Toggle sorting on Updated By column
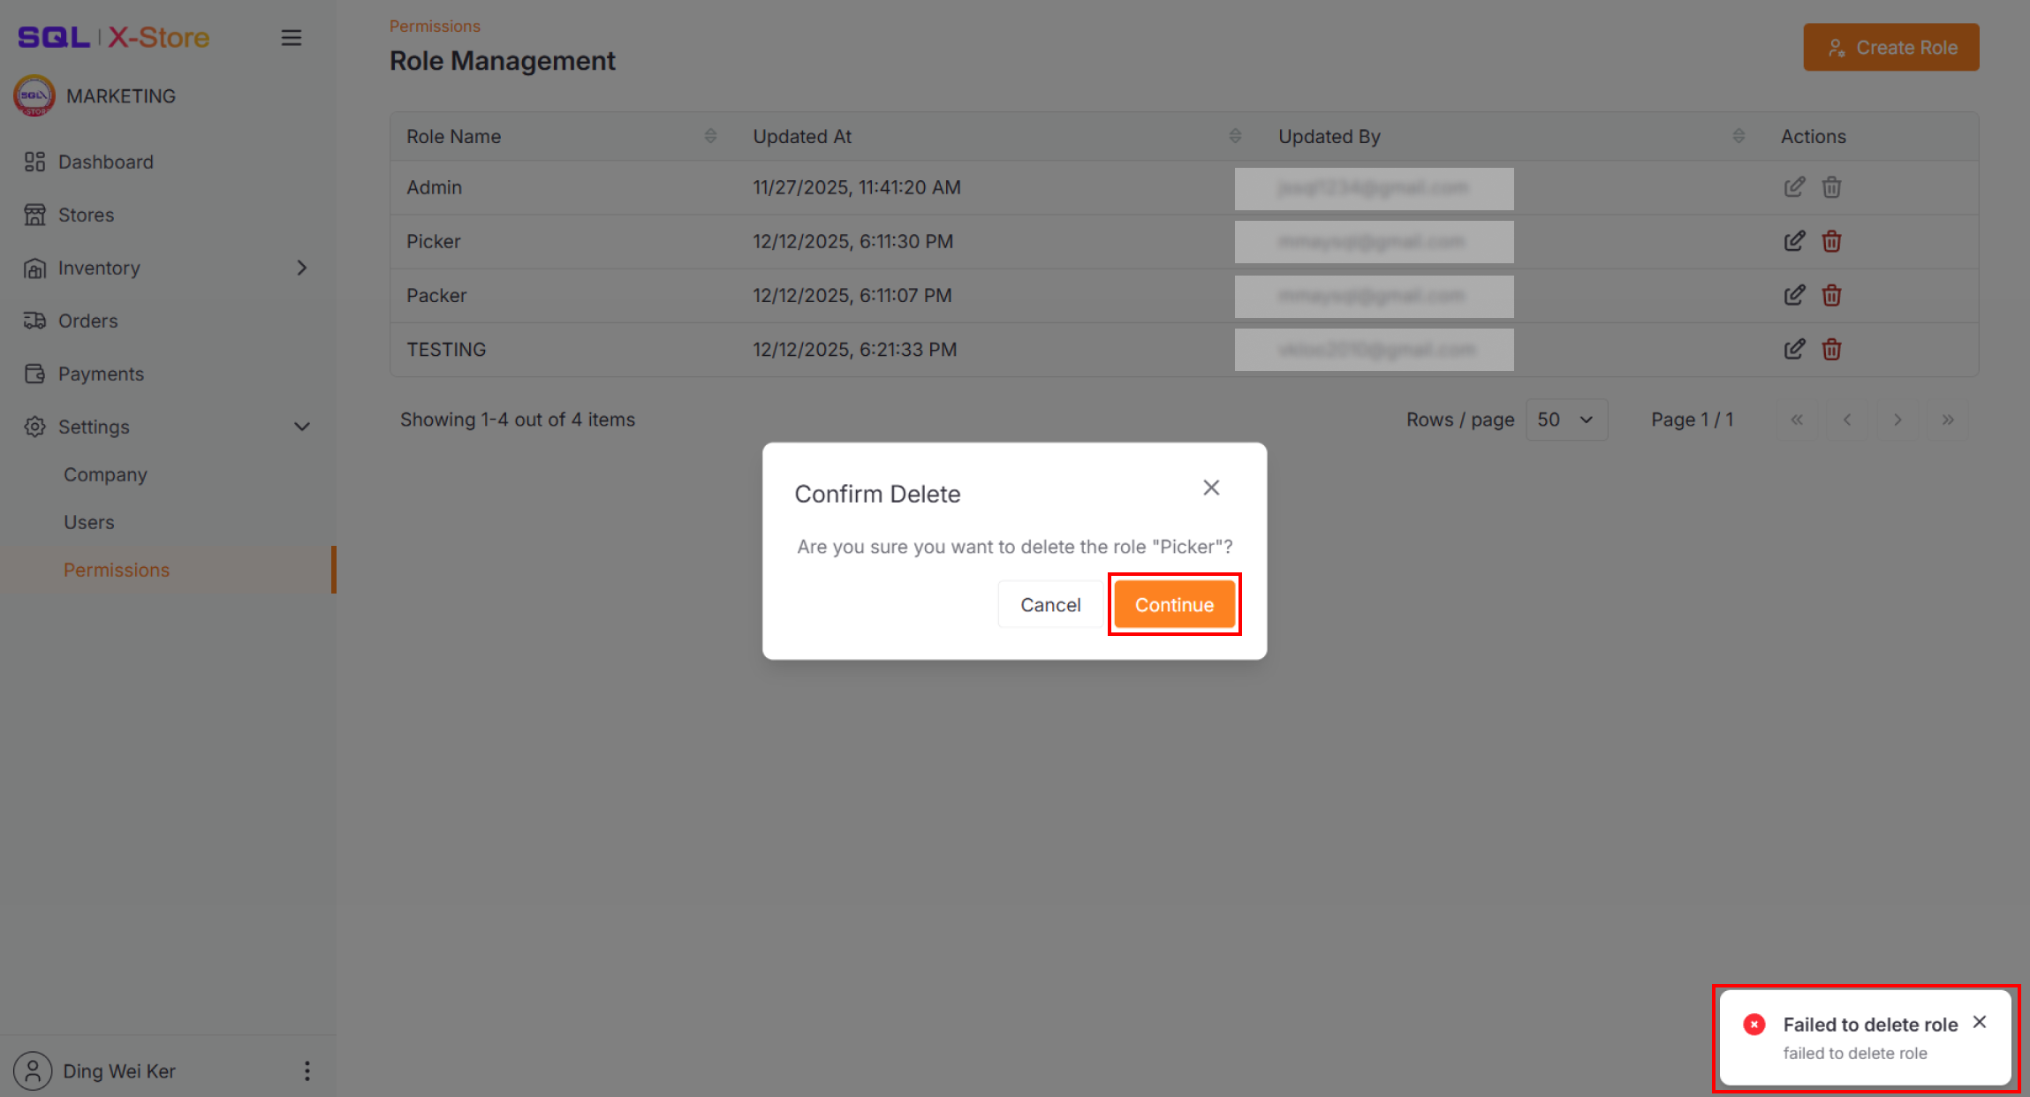This screenshot has width=2030, height=1097. tap(1738, 135)
